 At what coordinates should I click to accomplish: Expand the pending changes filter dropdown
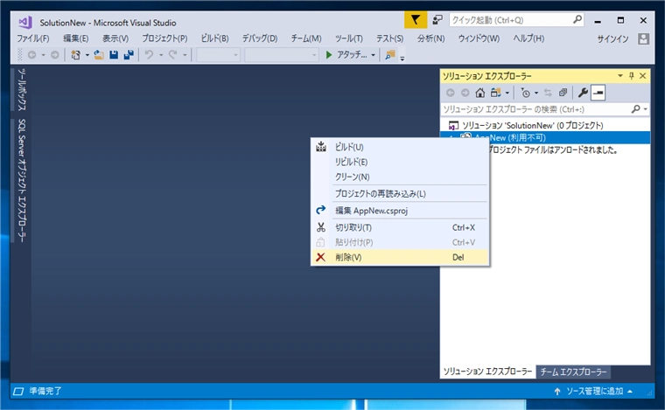(x=536, y=93)
